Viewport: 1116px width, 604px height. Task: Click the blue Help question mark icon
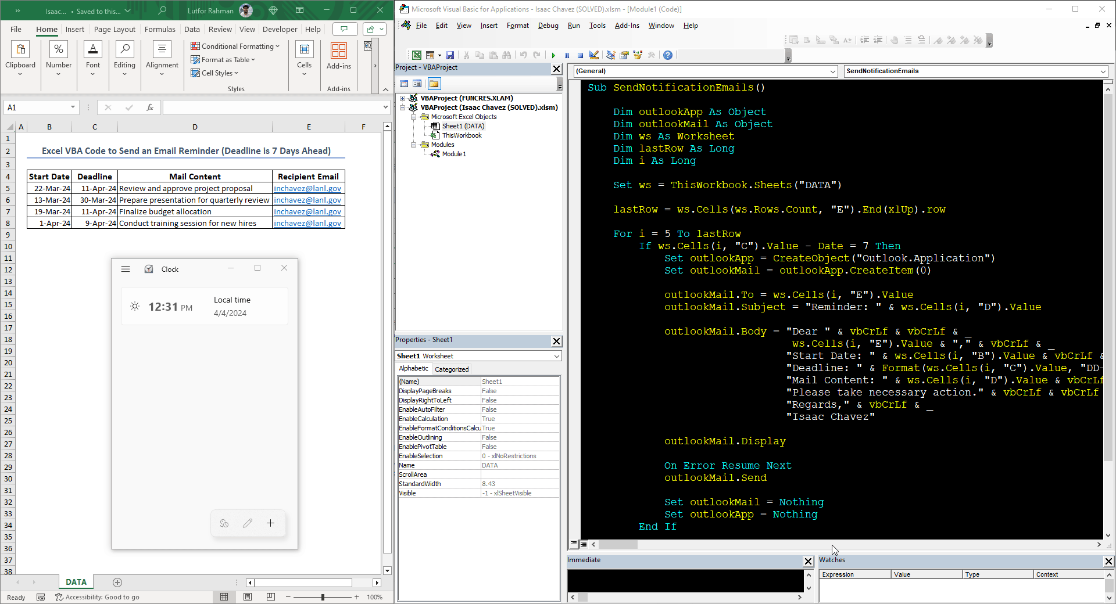[668, 55]
